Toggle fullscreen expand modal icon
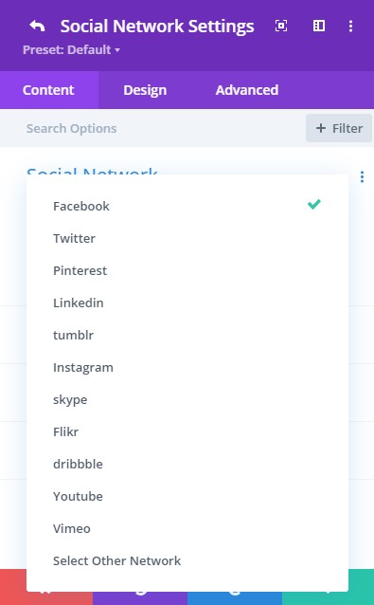Image resolution: width=374 pixels, height=605 pixels. click(x=281, y=26)
